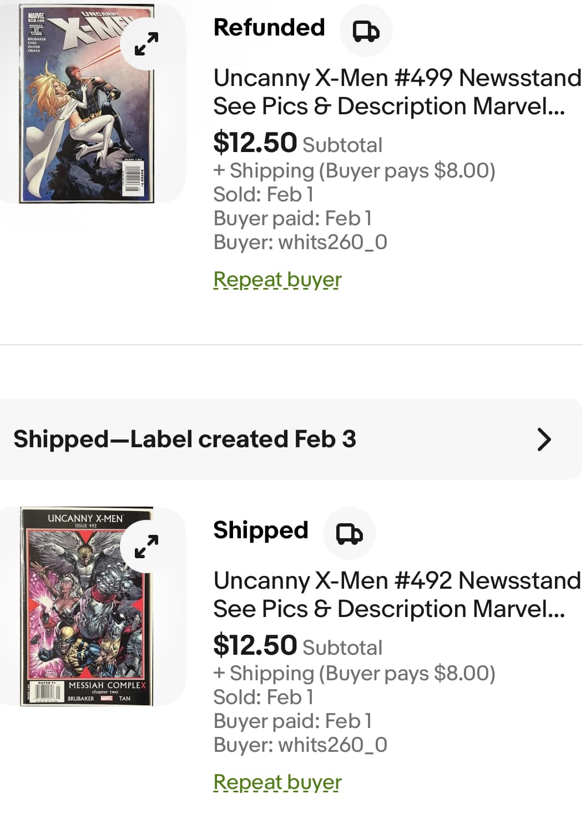Tap the shipping cost line on shipped order
This screenshot has height=814, width=586.
click(x=354, y=674)
